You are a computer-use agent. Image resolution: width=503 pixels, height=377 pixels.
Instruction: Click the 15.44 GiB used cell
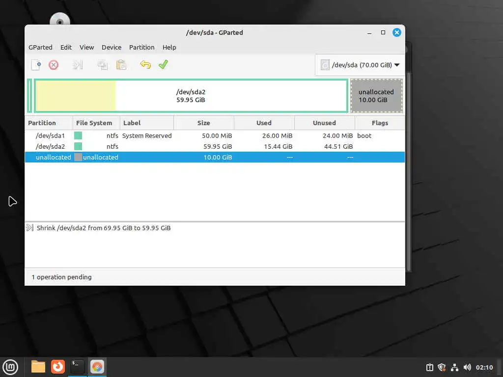278,146
